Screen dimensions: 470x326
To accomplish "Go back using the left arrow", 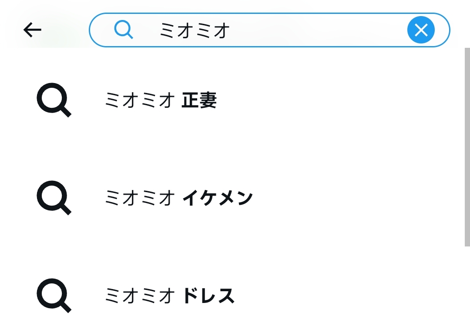I will [x=32, y=30].
